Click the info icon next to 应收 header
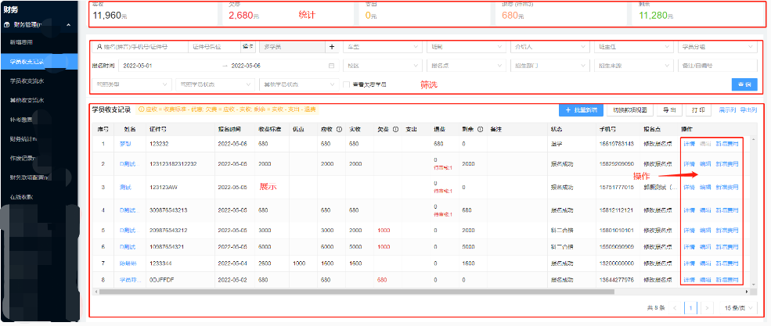This screenshot has width=771, height=326. (x=338, y=129)
